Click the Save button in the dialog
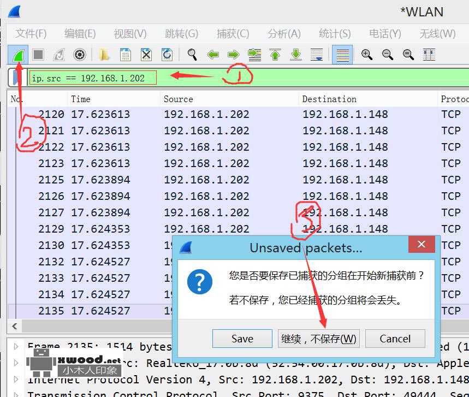Image resolution: width=469 pixels, height=397 pixels. [242, 339]
